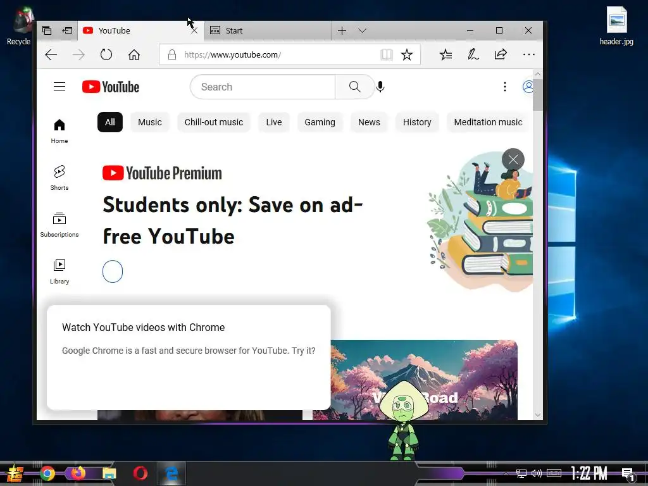Click the YouTube logo

[111, 87]
